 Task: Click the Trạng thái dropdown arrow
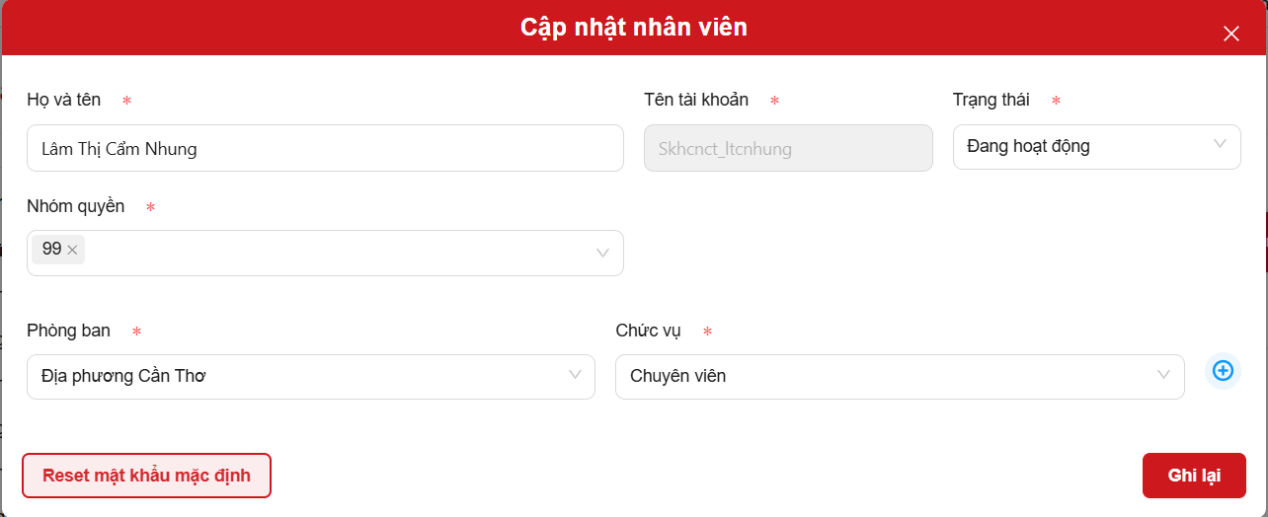[1221, 146]
